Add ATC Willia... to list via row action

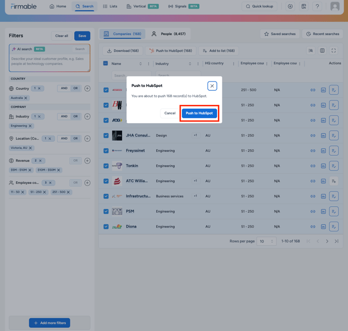(x=334, y=181)
